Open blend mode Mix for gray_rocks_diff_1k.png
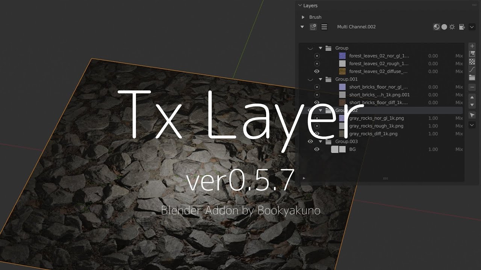The image size is (481, 270). [459, 133]
